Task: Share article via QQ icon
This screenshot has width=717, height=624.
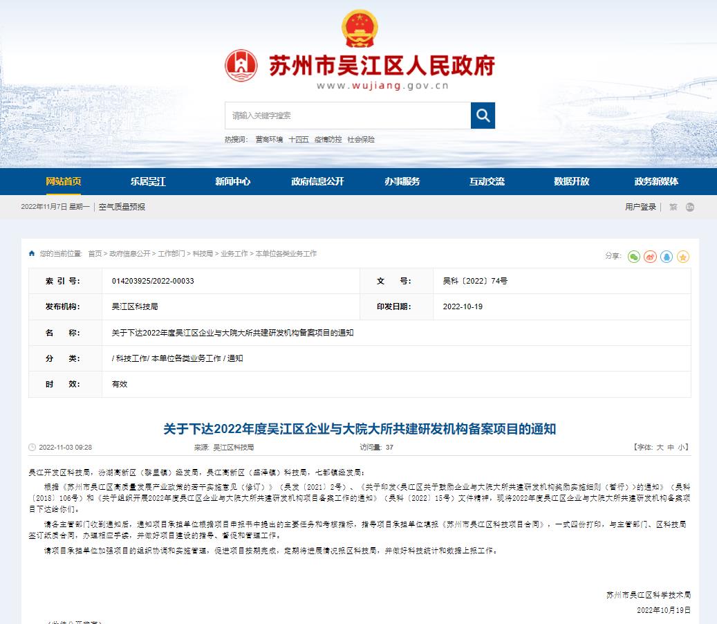Action: point(667,257)
